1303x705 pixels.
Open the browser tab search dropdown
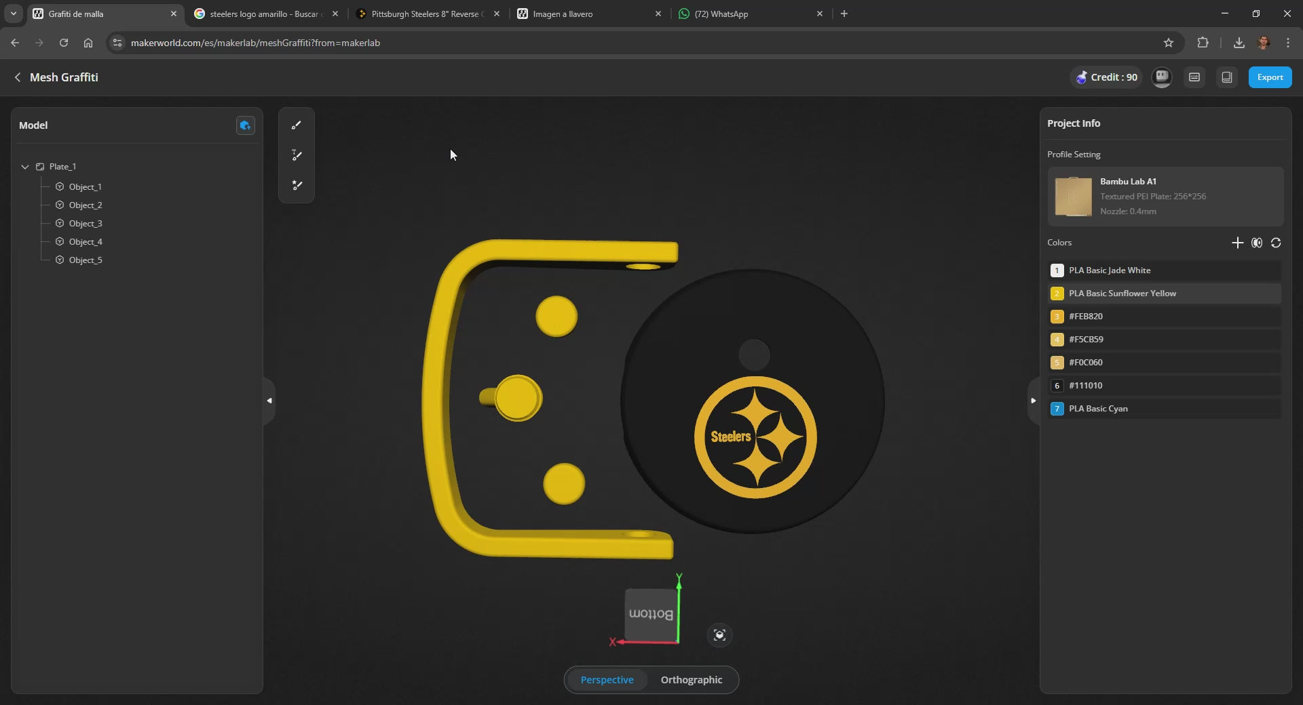13,14
